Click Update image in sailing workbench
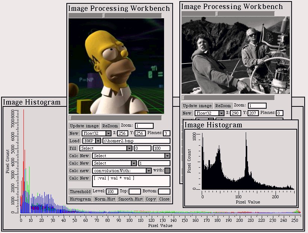 tap(197, 106)
